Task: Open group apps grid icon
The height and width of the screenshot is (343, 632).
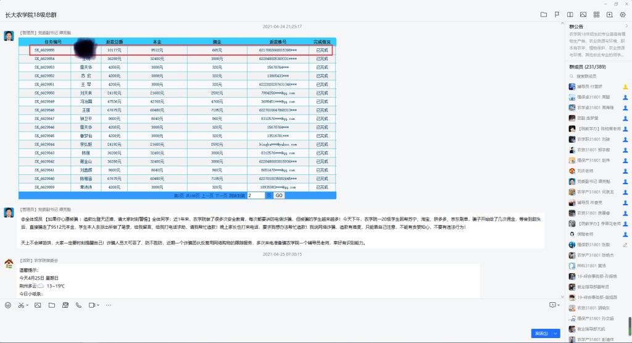Action: (596, 14)
